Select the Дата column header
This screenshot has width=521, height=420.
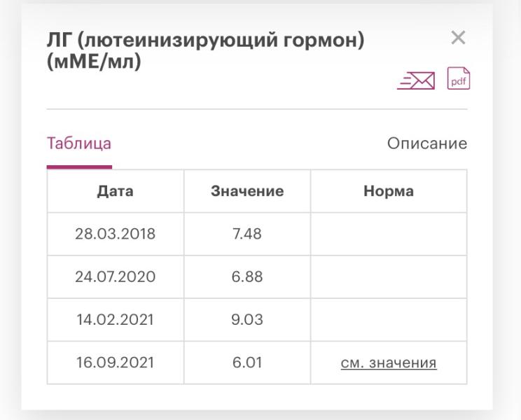coord(116,191)
